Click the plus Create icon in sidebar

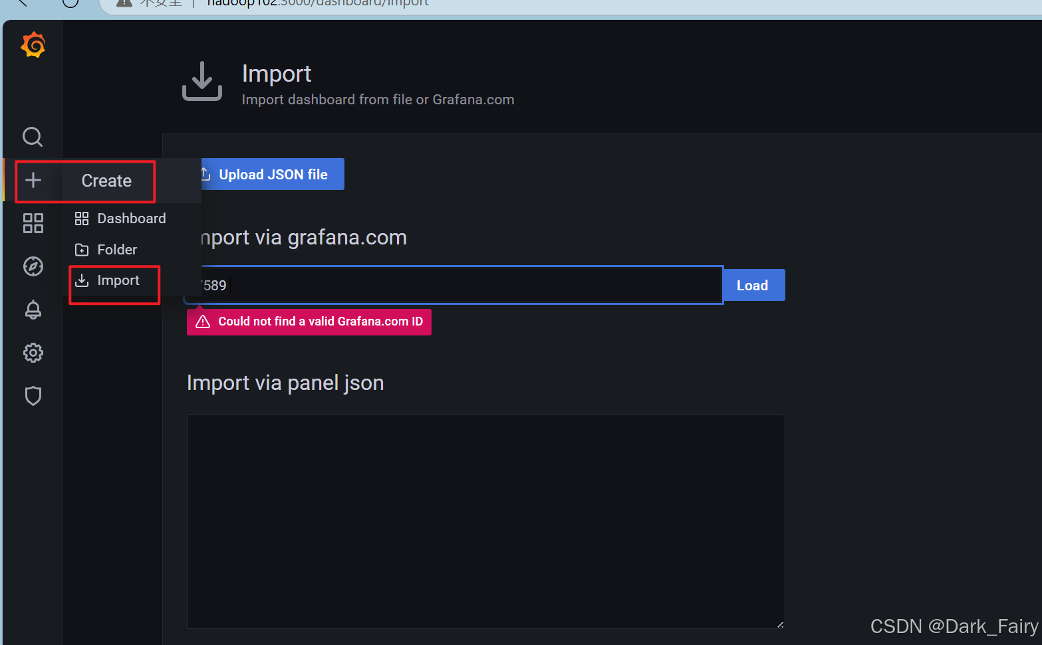tap(33, 180)
